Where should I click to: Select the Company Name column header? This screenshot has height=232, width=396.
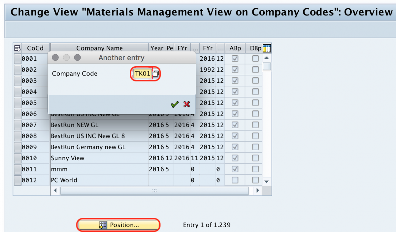click(x=99, y=48)
